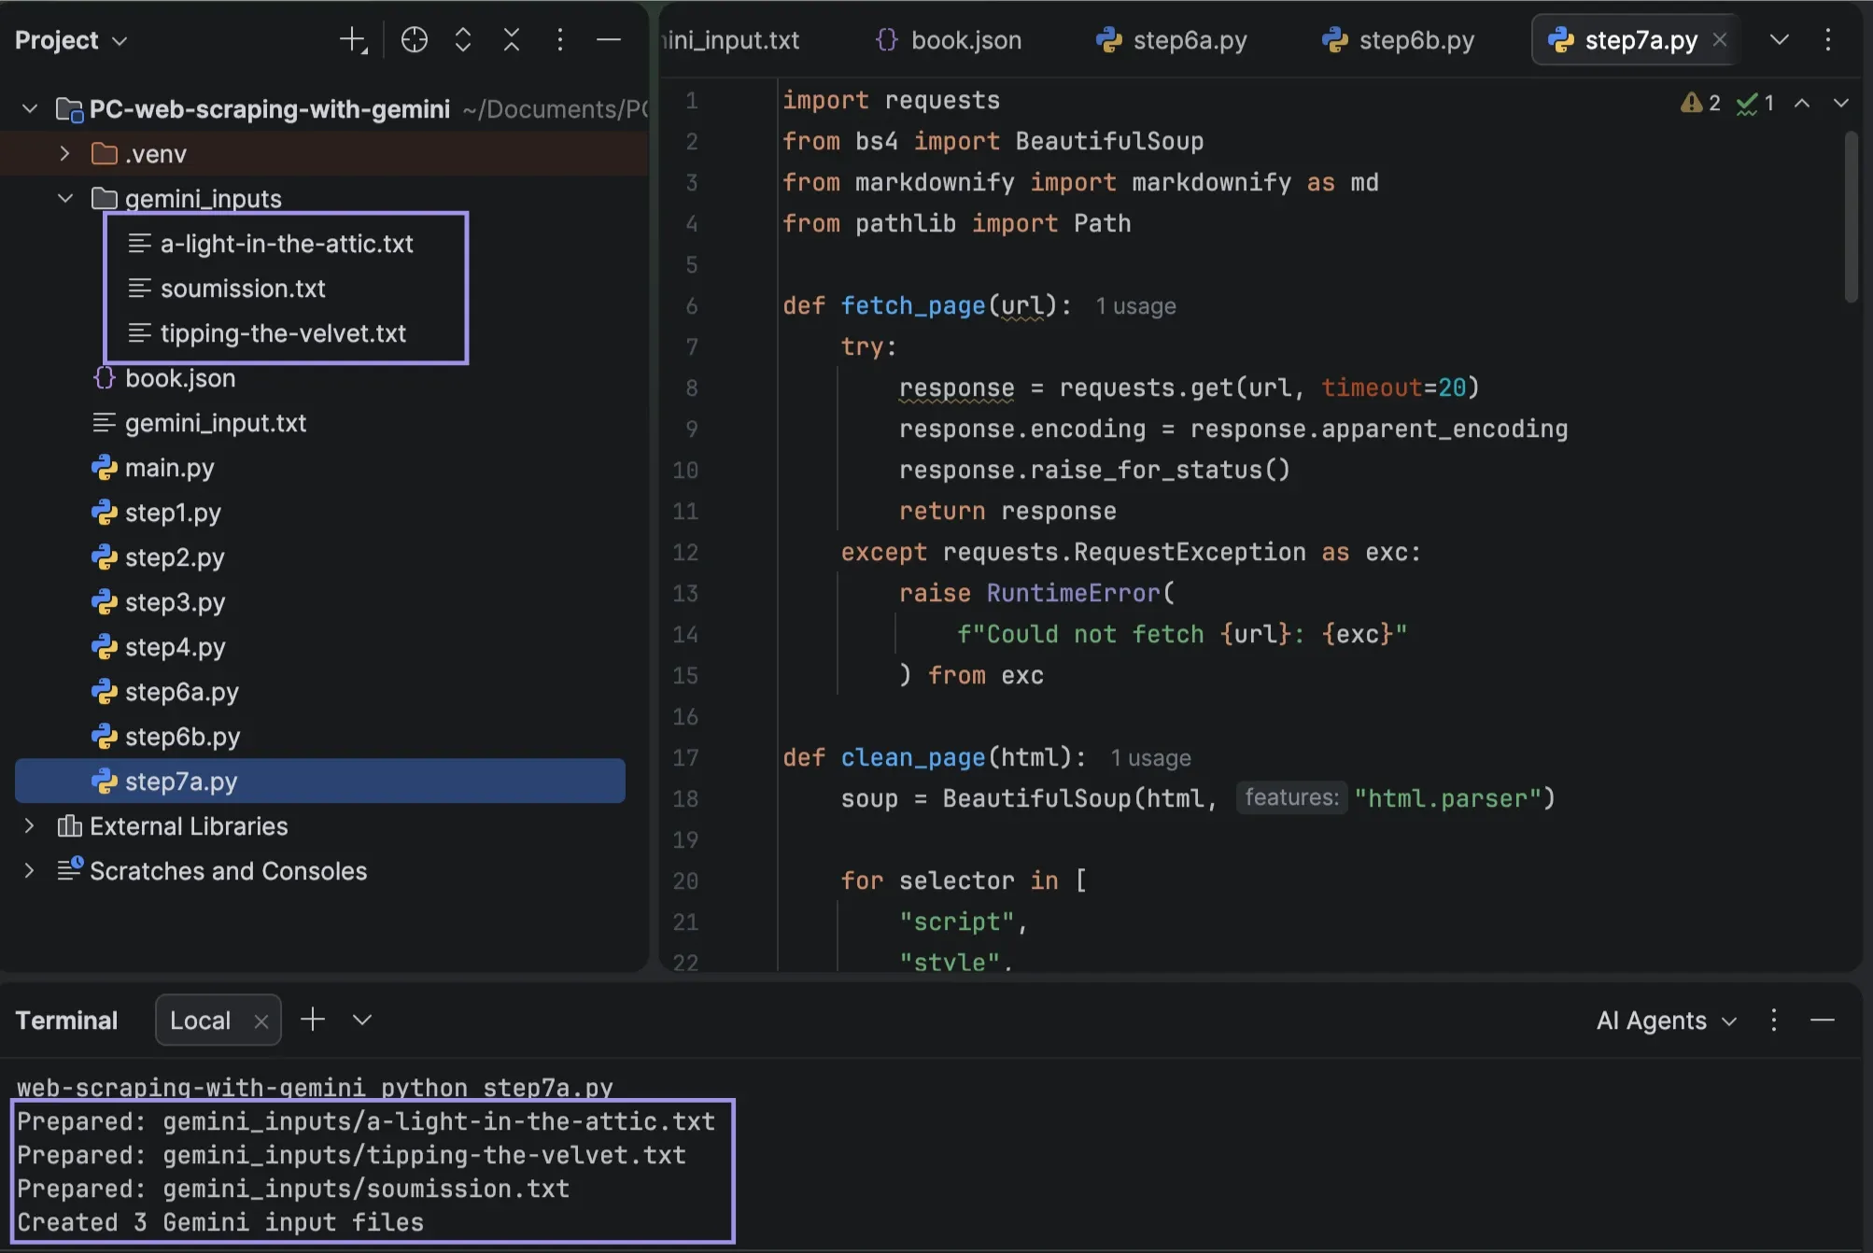The width and height of the screenshot is (1873, 1253).
Task: Open step3.py from project tree
Action: [x=175, y=602]
